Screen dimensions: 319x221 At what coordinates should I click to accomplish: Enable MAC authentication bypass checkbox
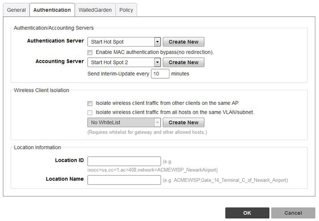[90, 52]
